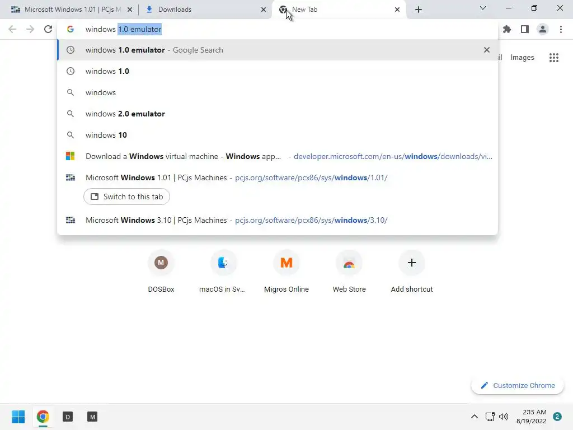Click the 'M' taskbar app icon

(x=92, y=417)
